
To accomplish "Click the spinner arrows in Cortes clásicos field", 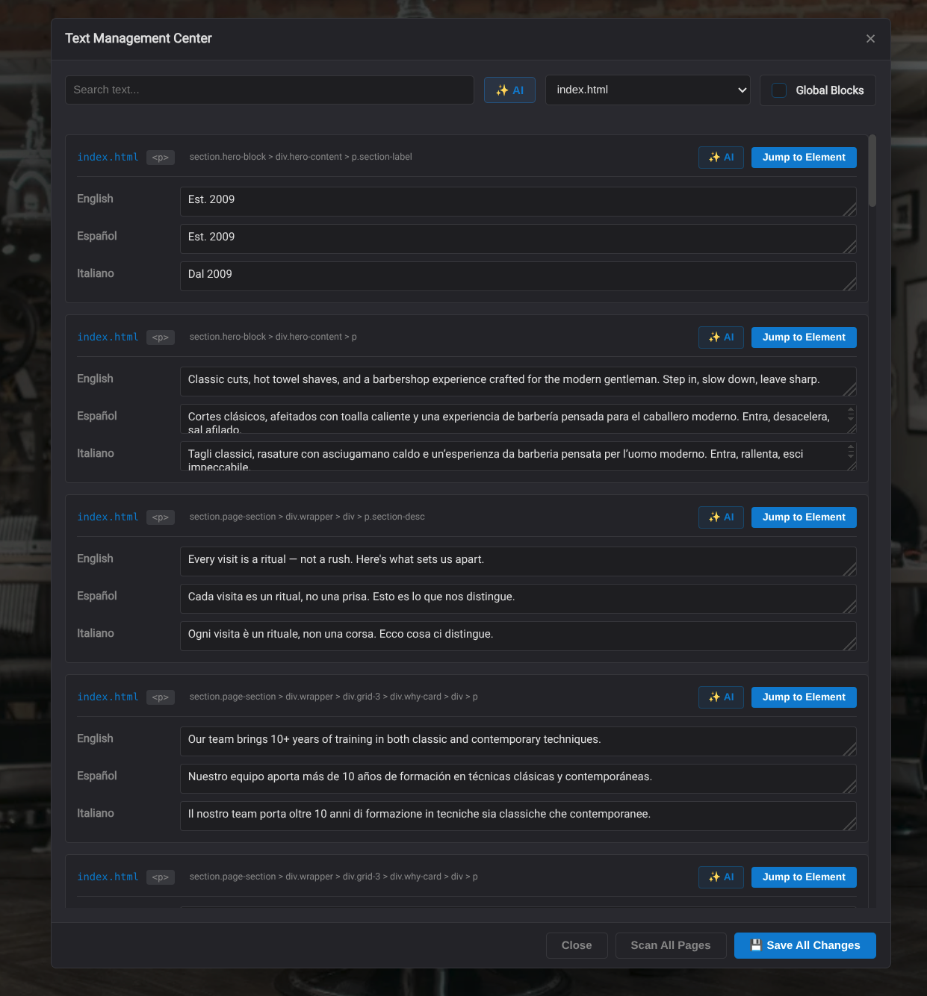I will (x=850, y=414).
